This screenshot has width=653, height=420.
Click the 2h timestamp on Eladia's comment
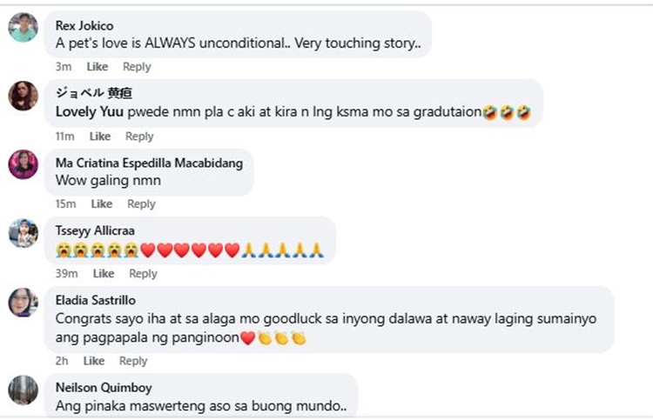(63, 361)
